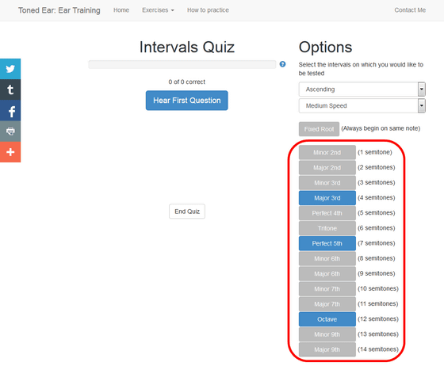Click the End Quiz button
444x366 pixels.
[187, 212]
